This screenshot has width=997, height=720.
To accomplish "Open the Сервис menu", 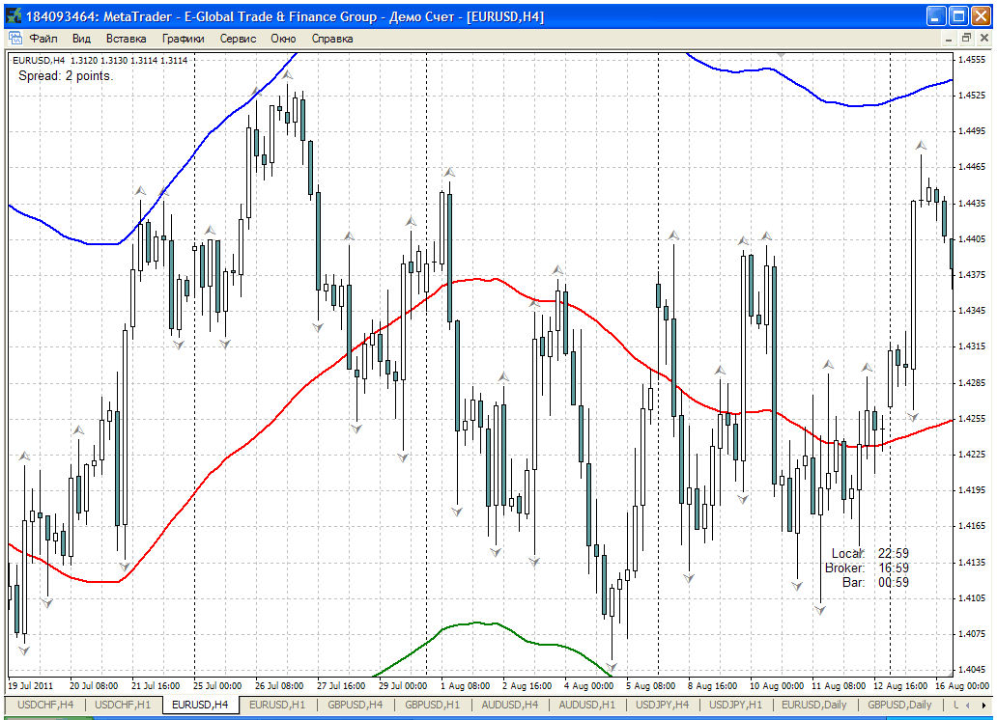I will pyautogui.click(x=238, y=39).
